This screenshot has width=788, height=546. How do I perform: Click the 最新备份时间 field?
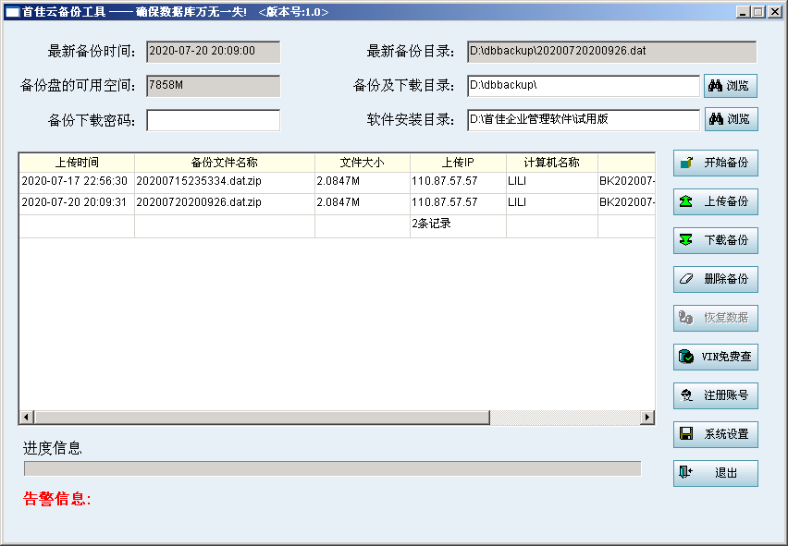tap(213, 52)
